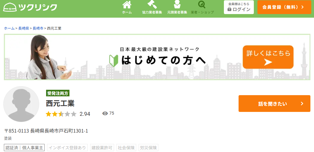The height and width of the screenshot is (152, 314).
Task: Select the 建設業許可 tag
Action: (x=102, y=148)
